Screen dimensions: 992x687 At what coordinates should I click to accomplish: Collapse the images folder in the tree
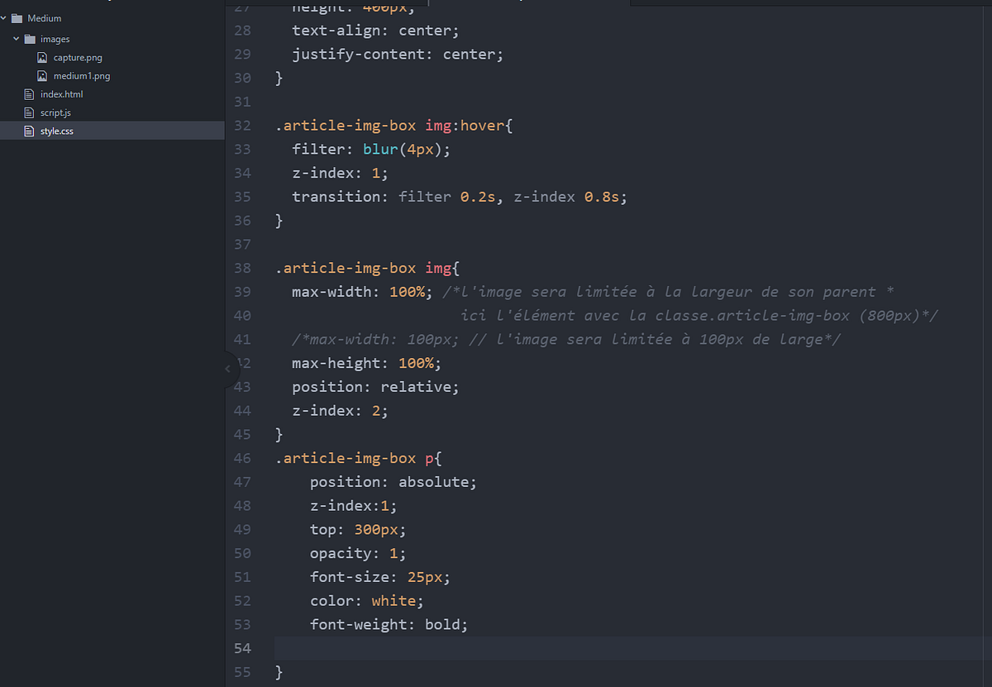(15, 38)
